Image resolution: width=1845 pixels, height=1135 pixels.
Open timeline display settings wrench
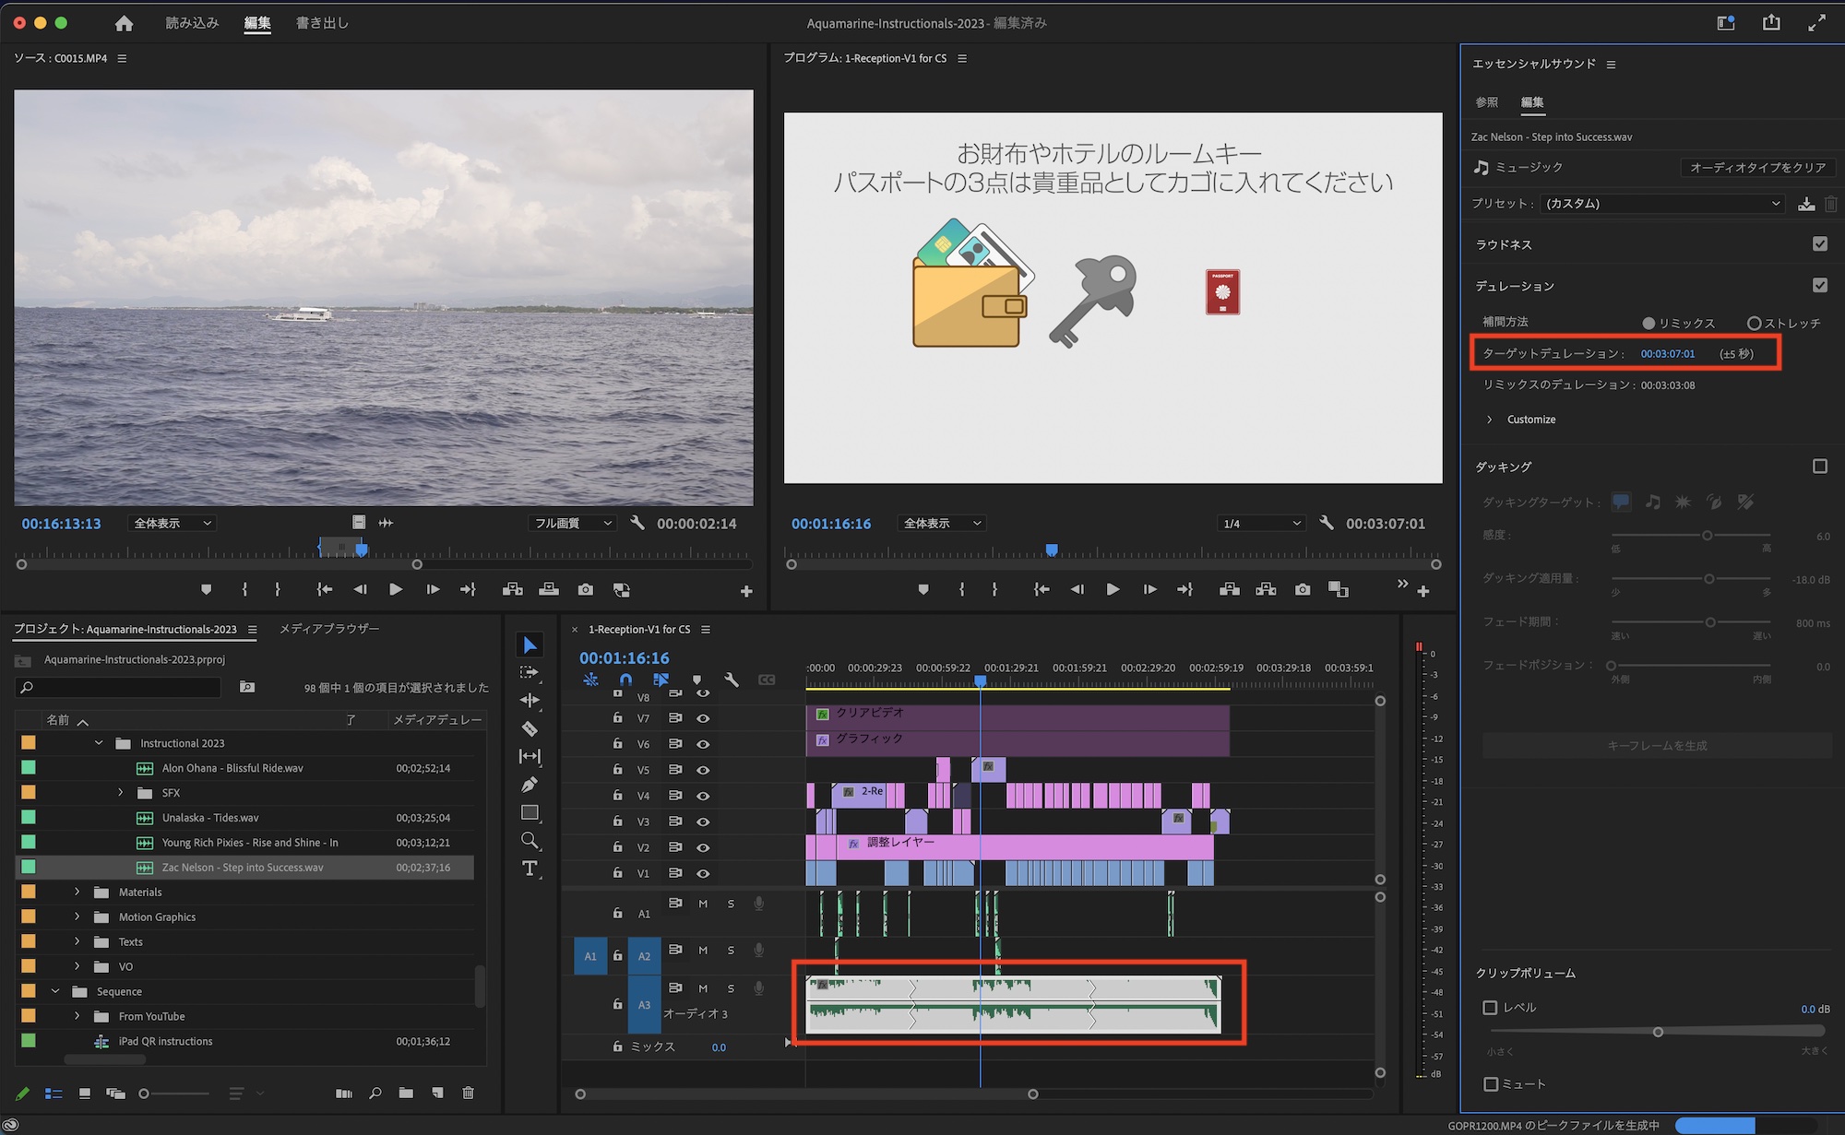pos(732,680)
